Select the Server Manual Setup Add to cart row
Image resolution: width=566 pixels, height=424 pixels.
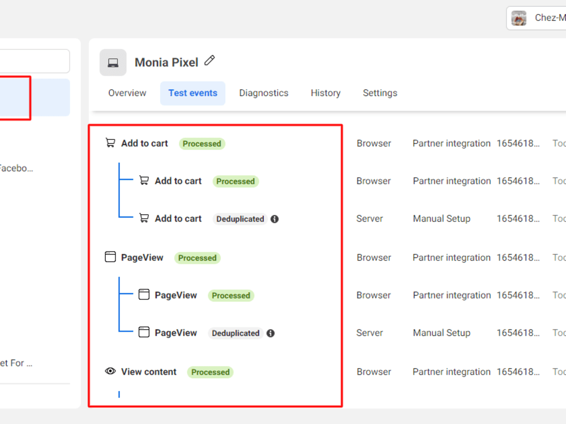[441, 218]
